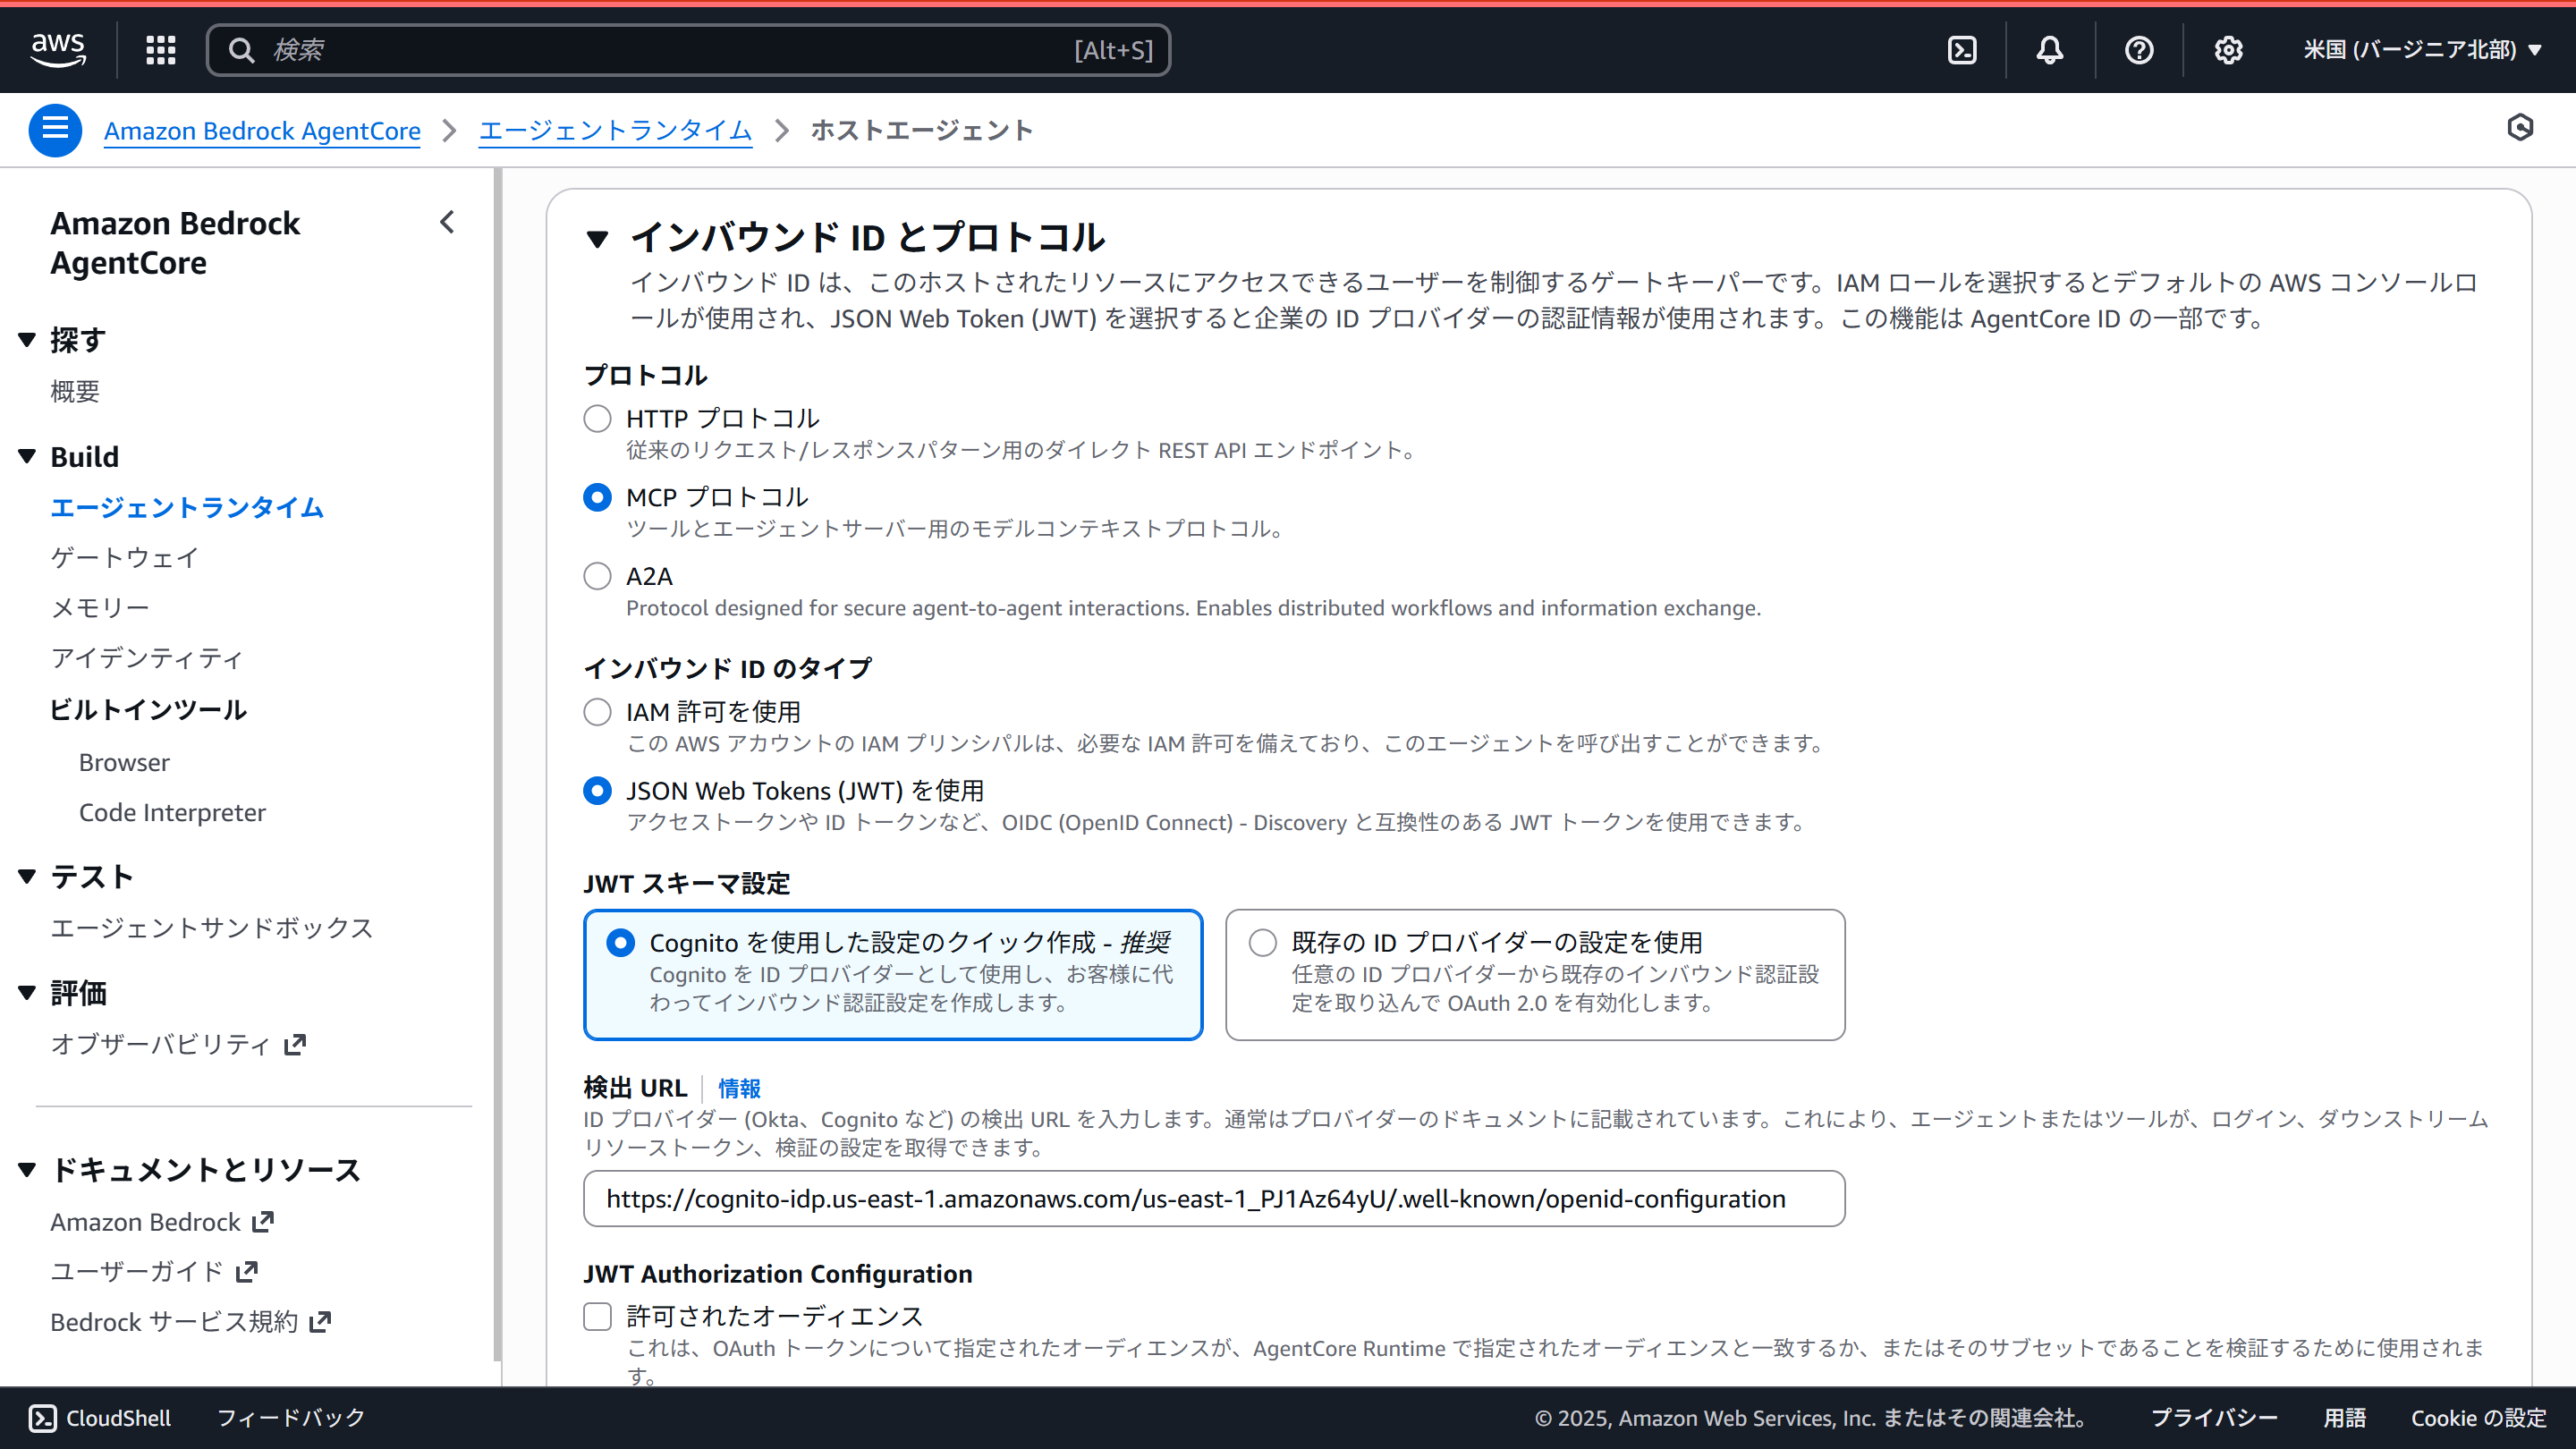Select the IAM 許可を使用 option
2576x1449 pixels.
tap(597, 711)
